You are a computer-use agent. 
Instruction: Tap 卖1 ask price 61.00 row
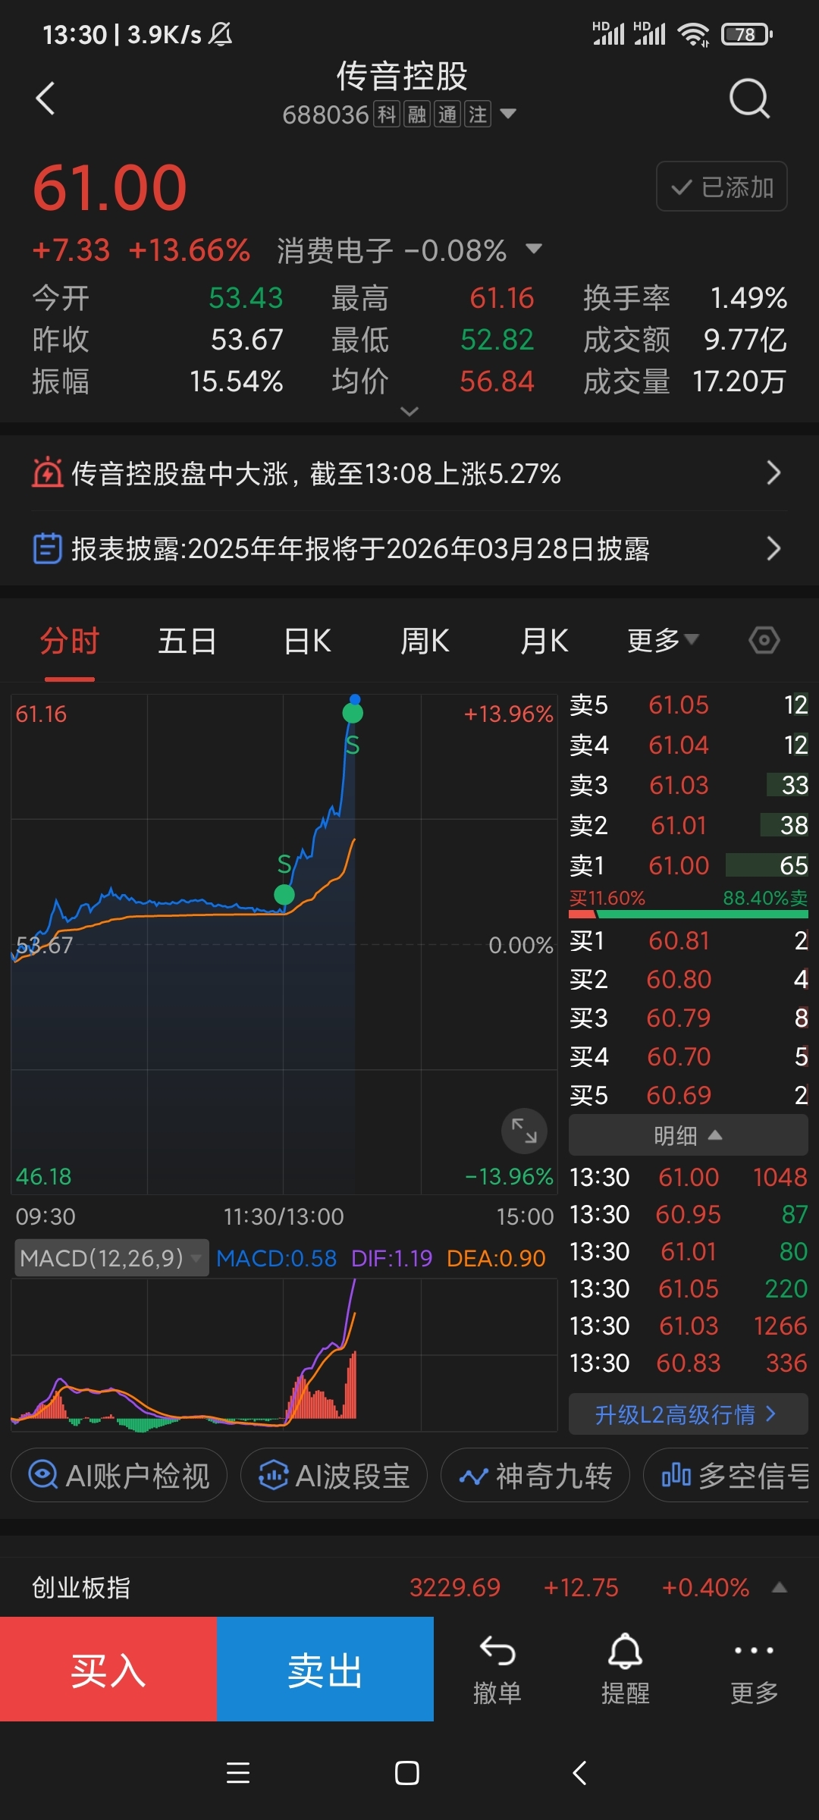pyautogui.click(x=689, y=865)
